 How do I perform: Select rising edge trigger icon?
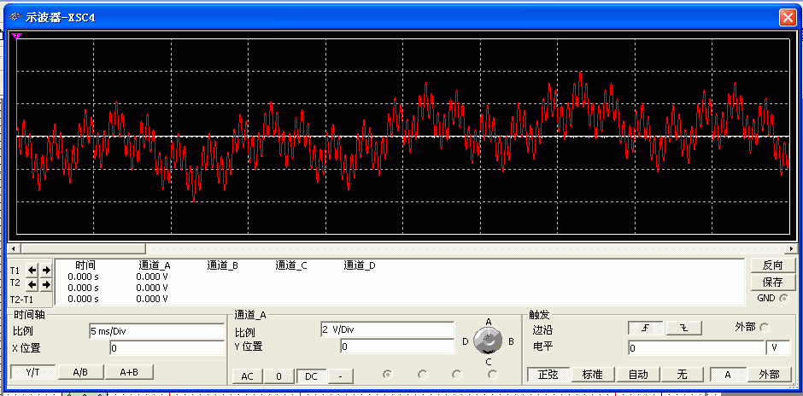coord(645,328)
